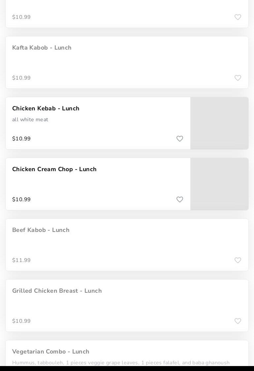Image resolution: width=254 pixels, height=371 pixels.
Task: Click the Grilled Chicken Breast $10.99 price
Action: (21, 321)
